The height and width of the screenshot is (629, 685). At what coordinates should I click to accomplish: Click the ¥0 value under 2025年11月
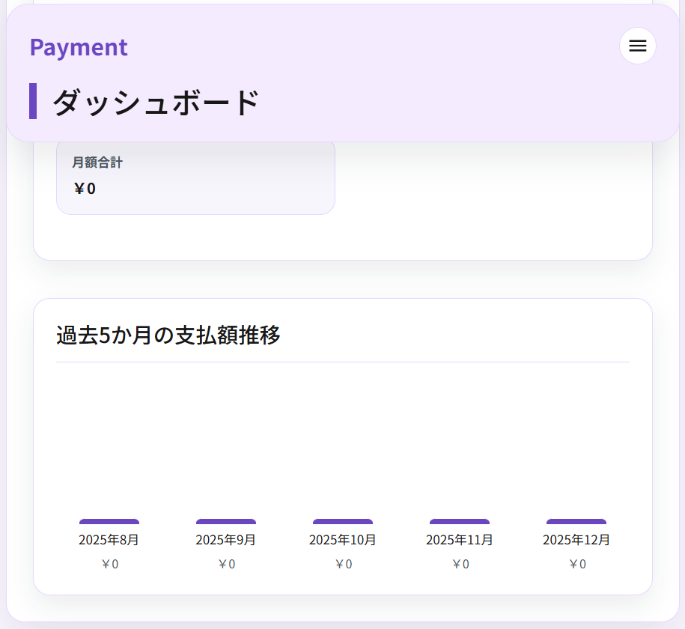460,564
